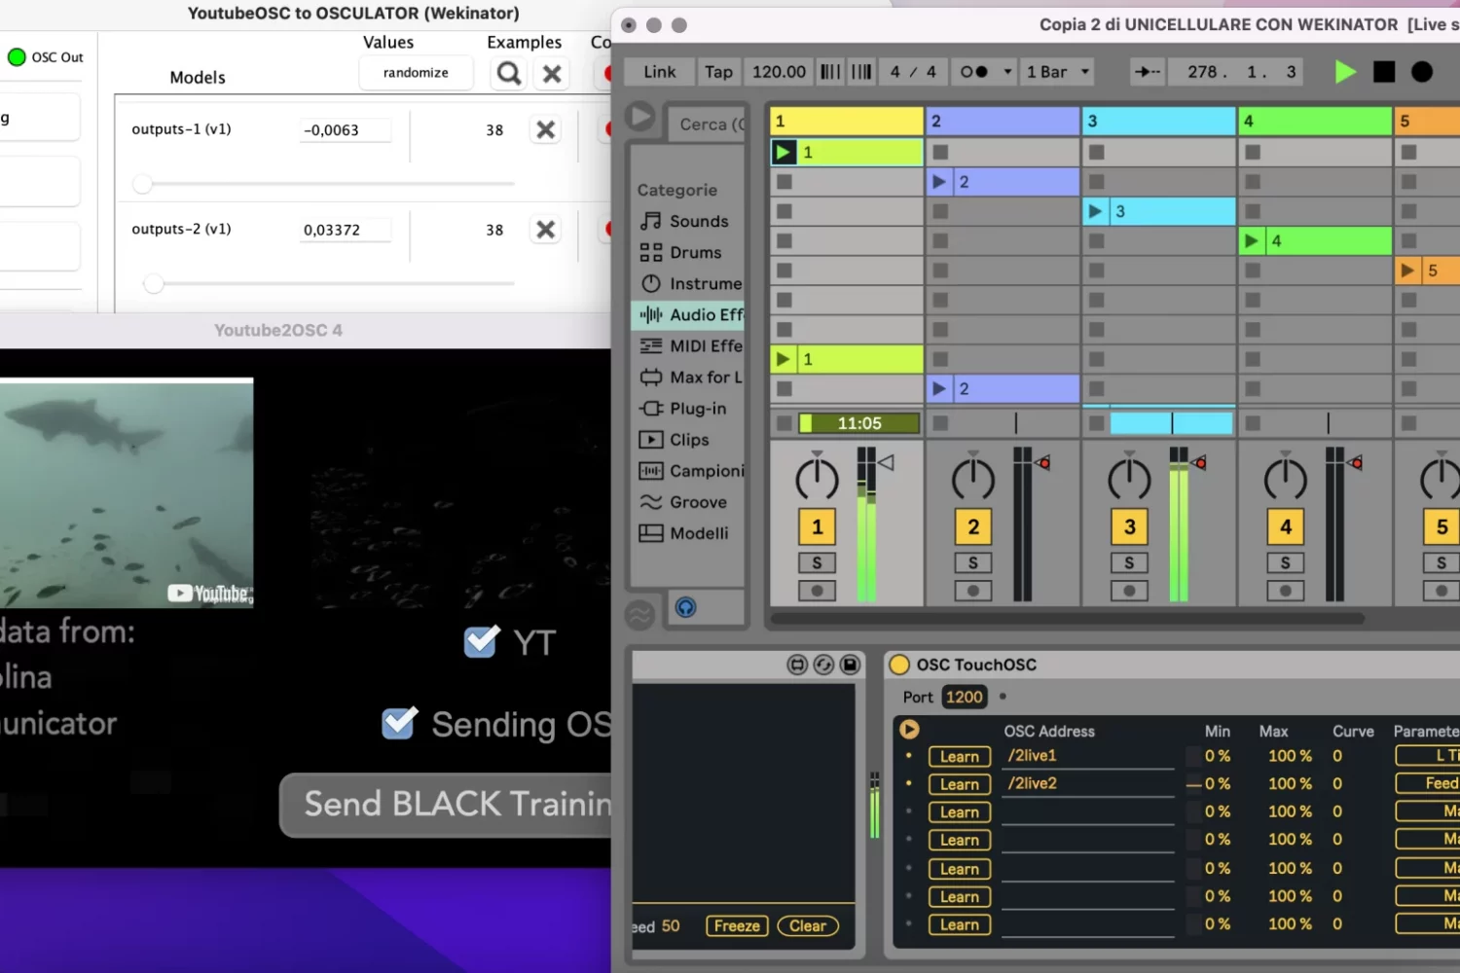Toggle OSC TouchOSC device on/off
Screen dimensions: 1460x973
[x=899, y=665]
